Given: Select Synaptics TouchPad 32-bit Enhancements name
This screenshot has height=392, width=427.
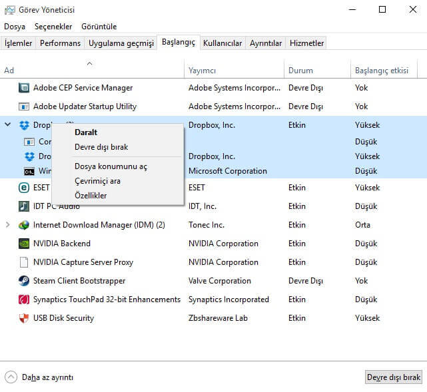Looking at the screenshot, I should coord(107,299).
